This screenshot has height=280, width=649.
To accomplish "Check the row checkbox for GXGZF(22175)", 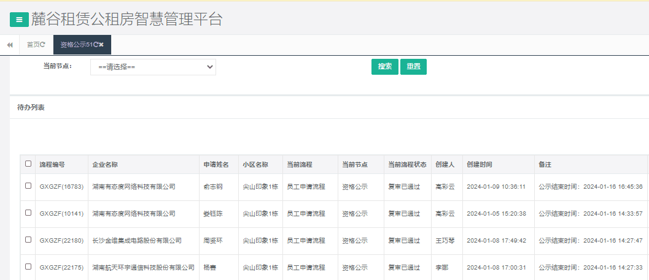I will pos(28,267).
